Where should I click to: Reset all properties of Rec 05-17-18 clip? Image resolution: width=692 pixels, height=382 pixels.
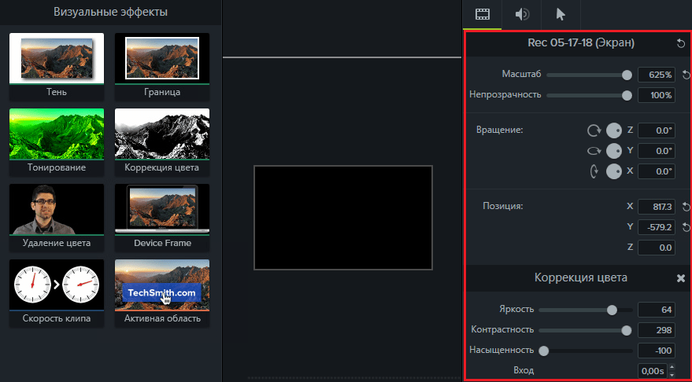click(680, 43)
